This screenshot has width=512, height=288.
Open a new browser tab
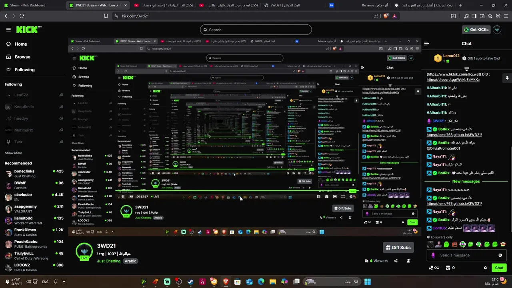pos(460,5)
